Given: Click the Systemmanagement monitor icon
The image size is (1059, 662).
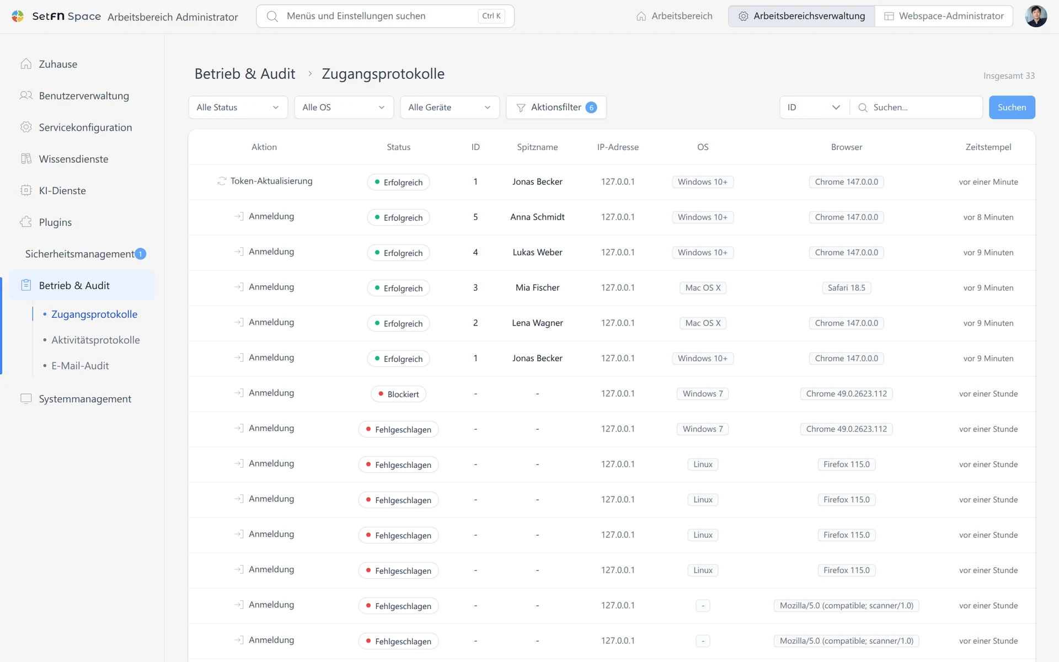Looking at the screenshot, I should [26, 398].
